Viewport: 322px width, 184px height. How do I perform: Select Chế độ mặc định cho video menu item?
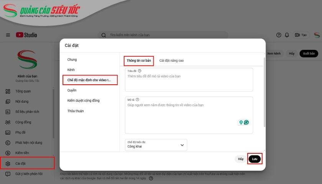click(x=90, y=80)
